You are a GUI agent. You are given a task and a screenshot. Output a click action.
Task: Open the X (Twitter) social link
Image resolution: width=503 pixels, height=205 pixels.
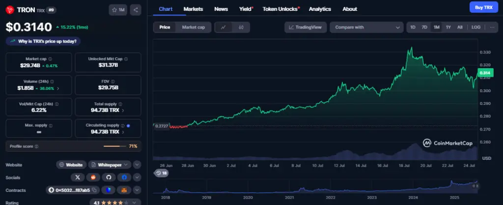pyautogui.click(x=77, y=178)
